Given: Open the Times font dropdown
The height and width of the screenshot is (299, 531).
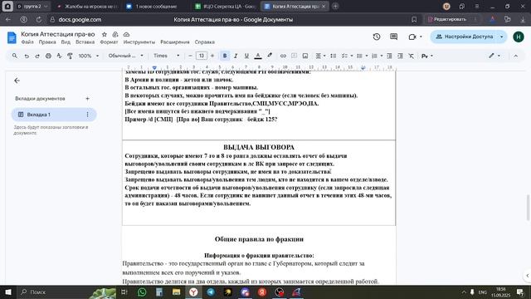Looking at the screenshot, I should (x=166, y=56).
